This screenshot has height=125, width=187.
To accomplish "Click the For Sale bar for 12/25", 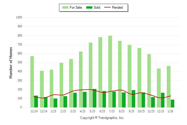I will (x=159, y=88).
